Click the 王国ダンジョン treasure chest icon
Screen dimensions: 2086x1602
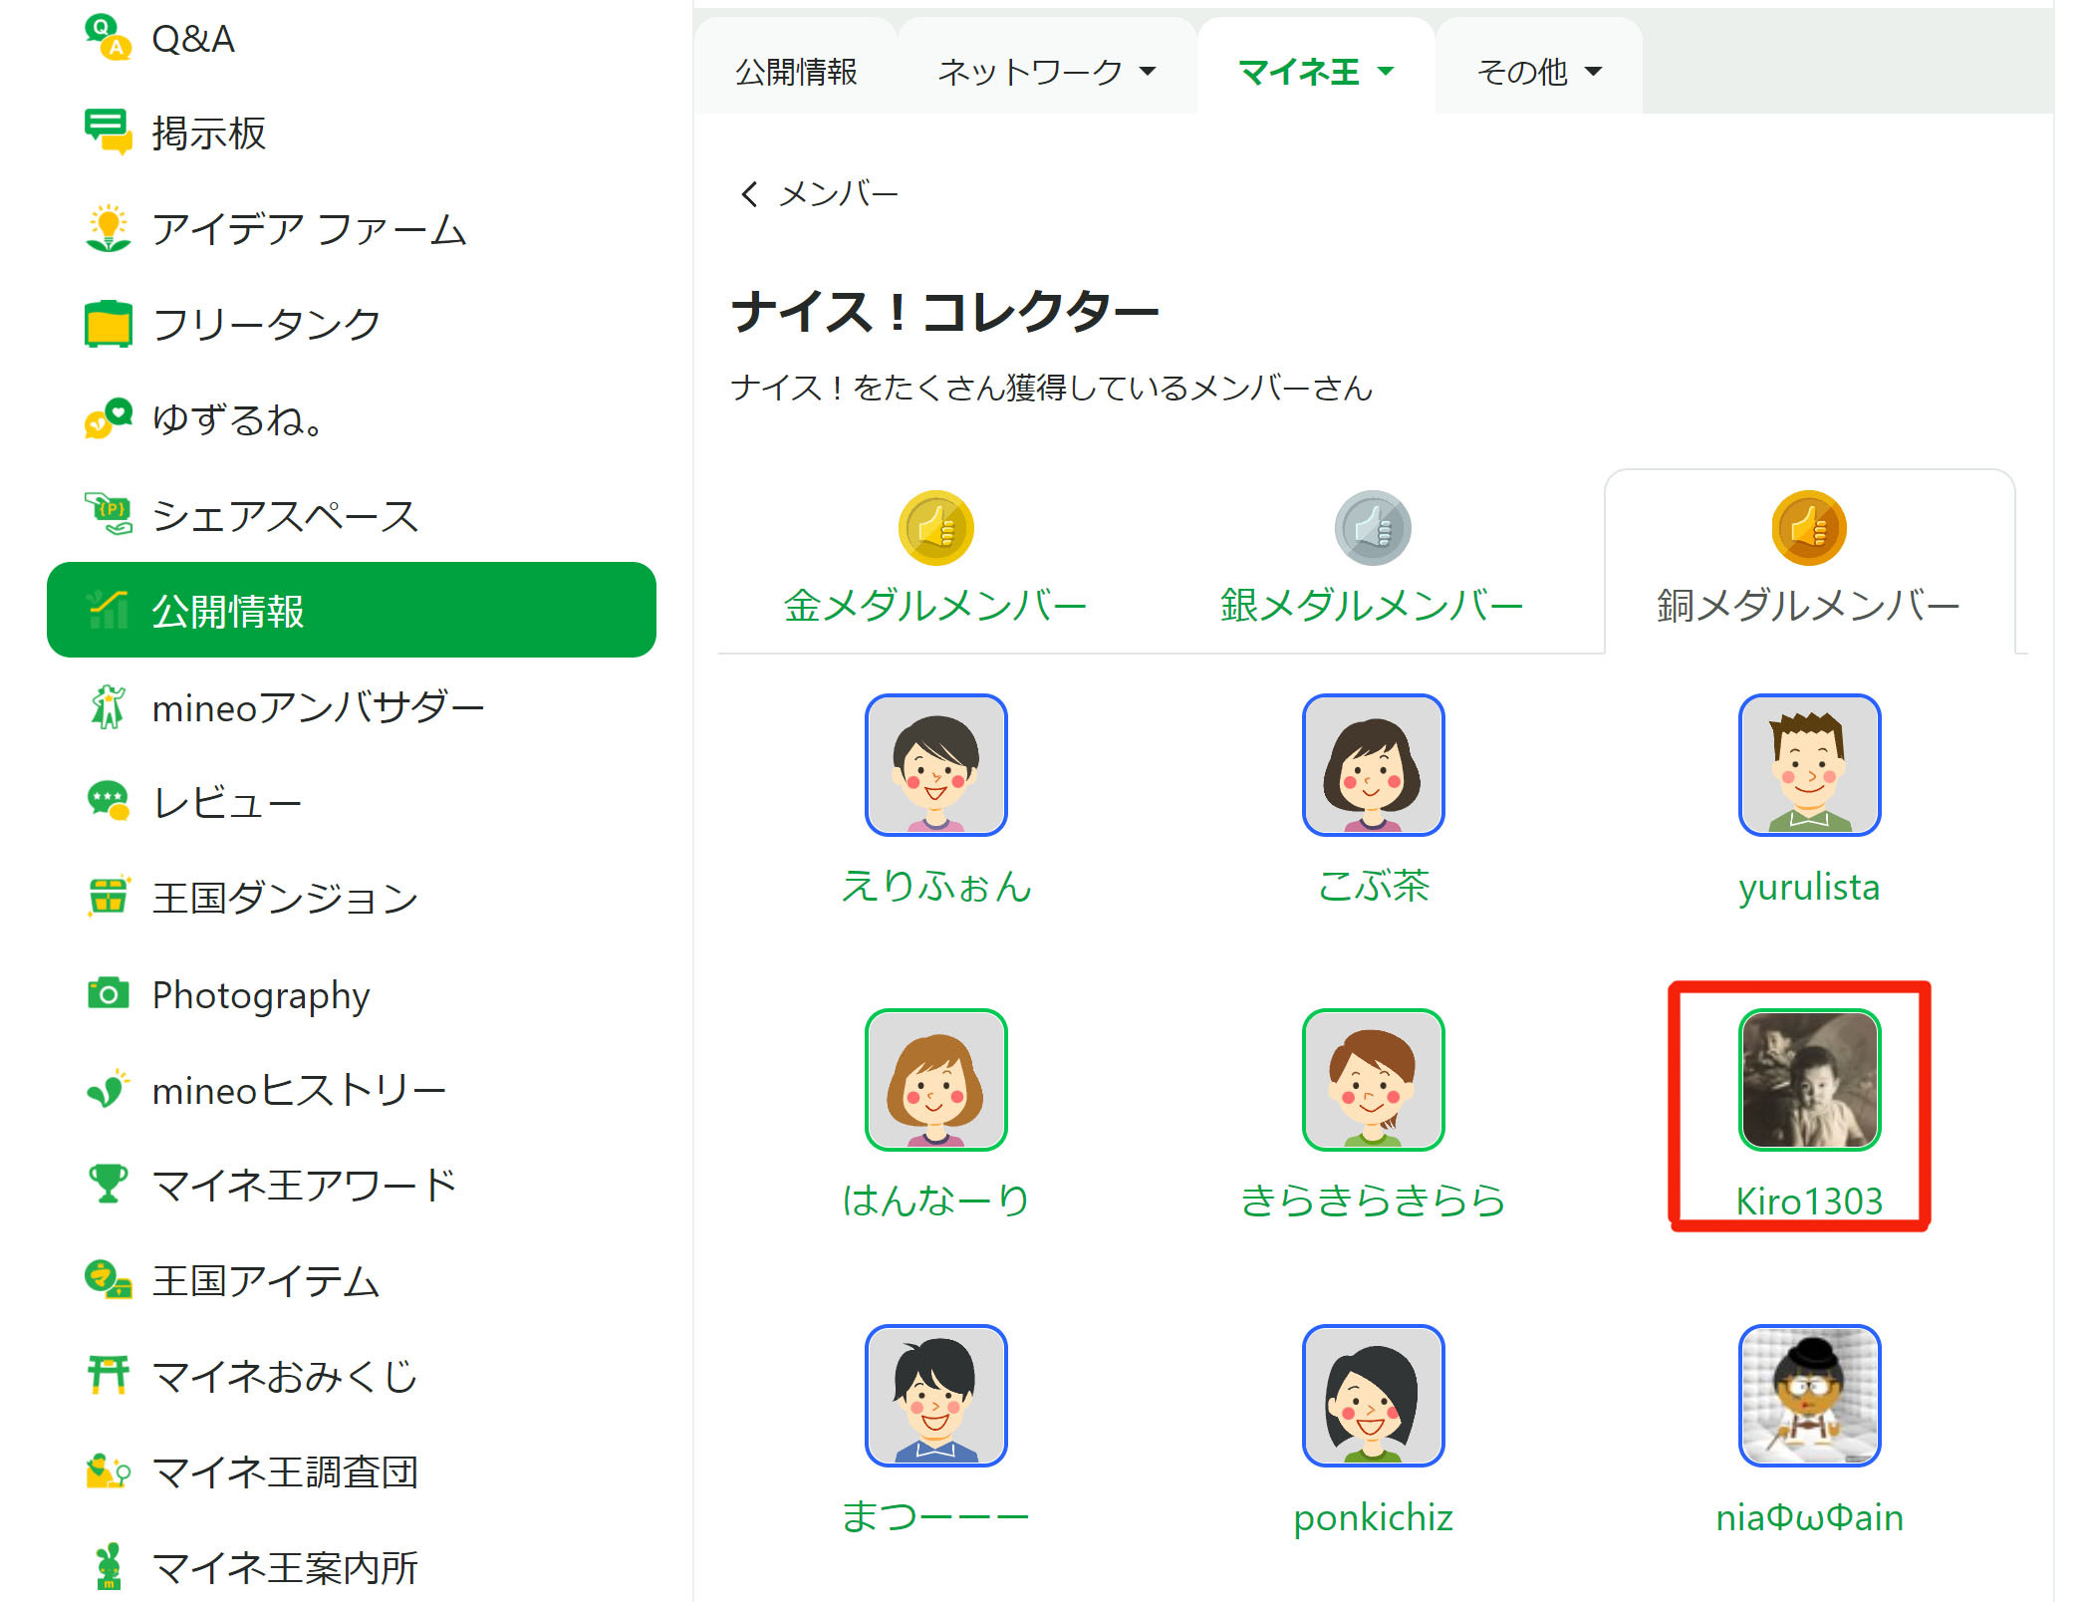(x=108, y=897)
